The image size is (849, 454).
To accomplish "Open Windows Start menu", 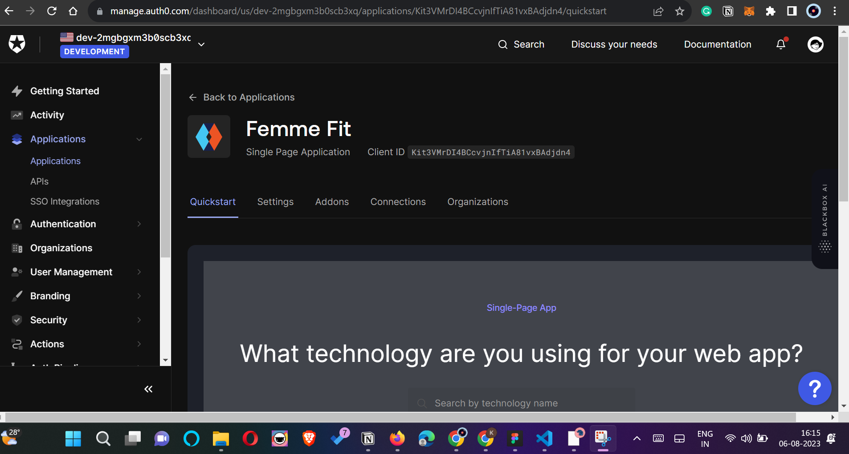I will (73, 439).
